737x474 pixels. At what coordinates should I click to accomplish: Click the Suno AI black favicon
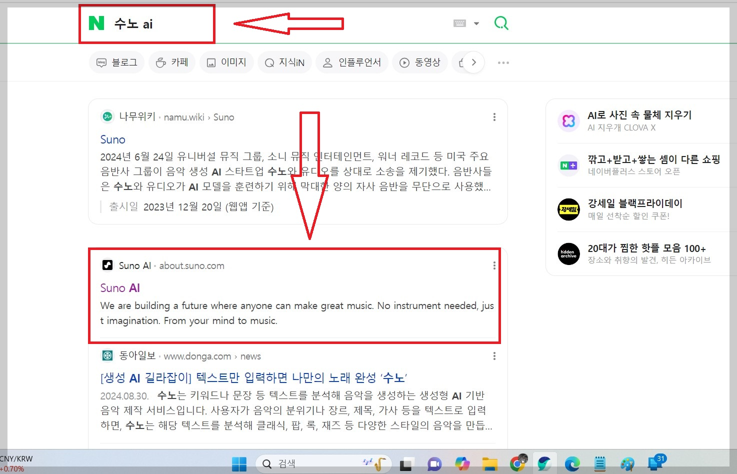click(107, 265)
